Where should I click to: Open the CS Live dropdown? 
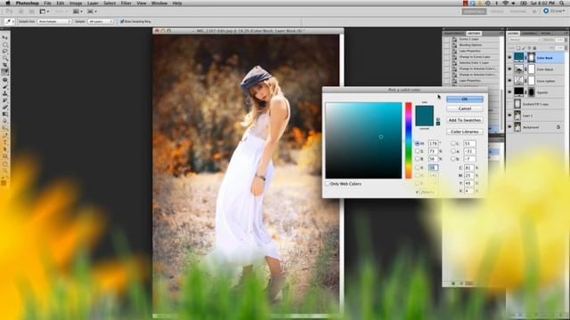[x=555, y=12]
